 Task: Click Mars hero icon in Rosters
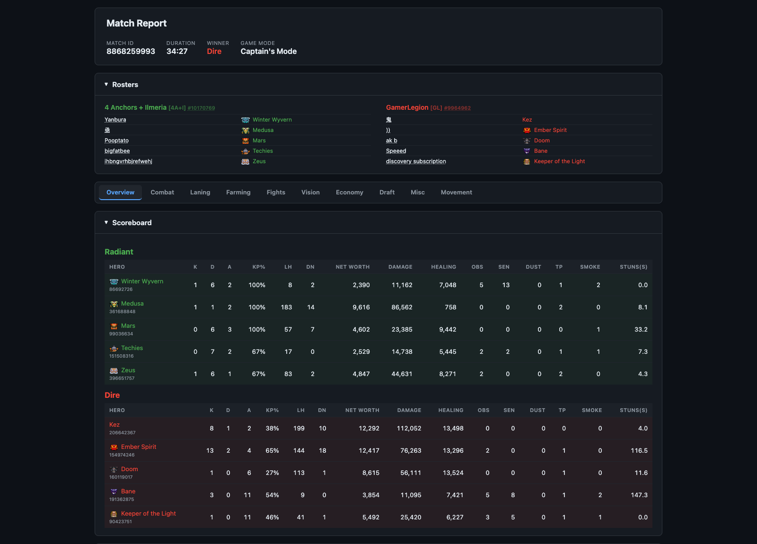[x=246, y=141]
